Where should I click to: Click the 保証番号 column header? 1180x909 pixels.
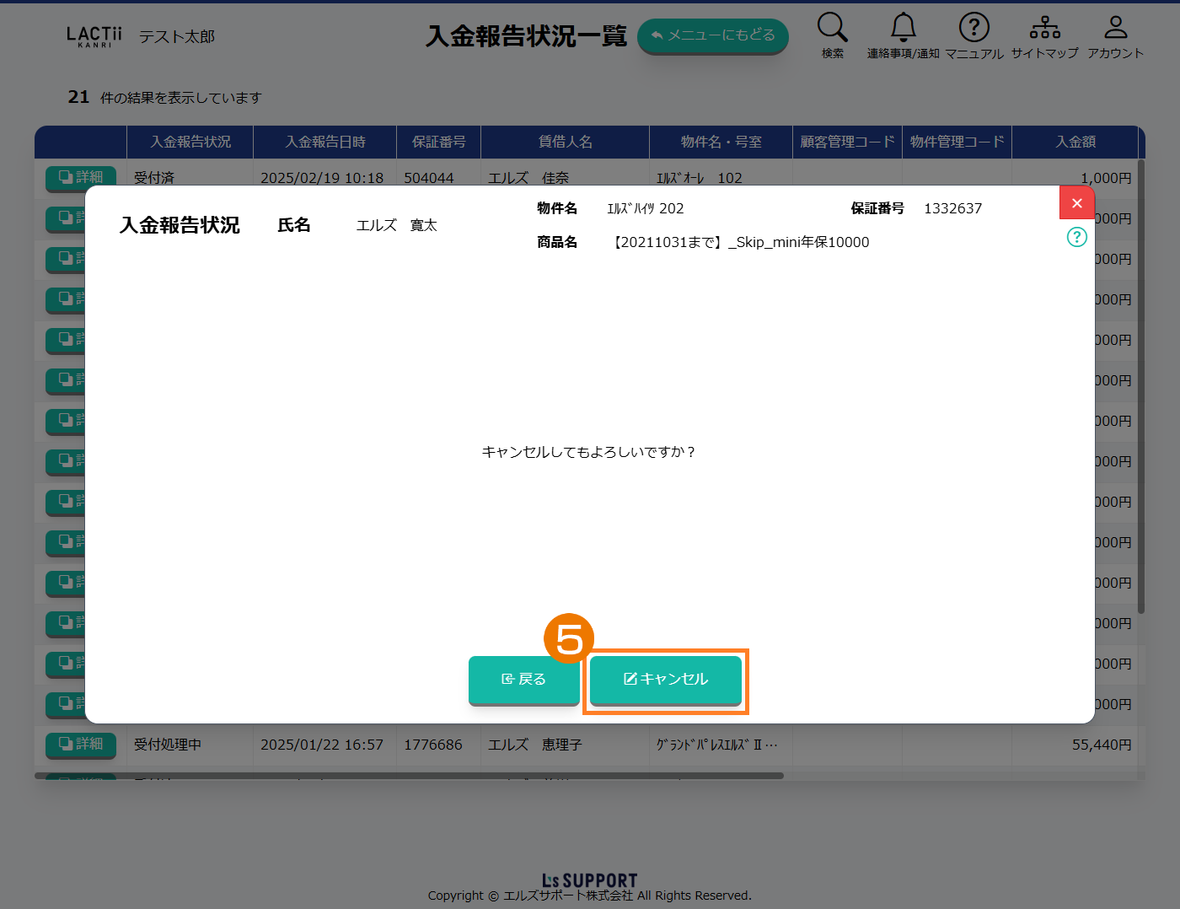[438, 142]
